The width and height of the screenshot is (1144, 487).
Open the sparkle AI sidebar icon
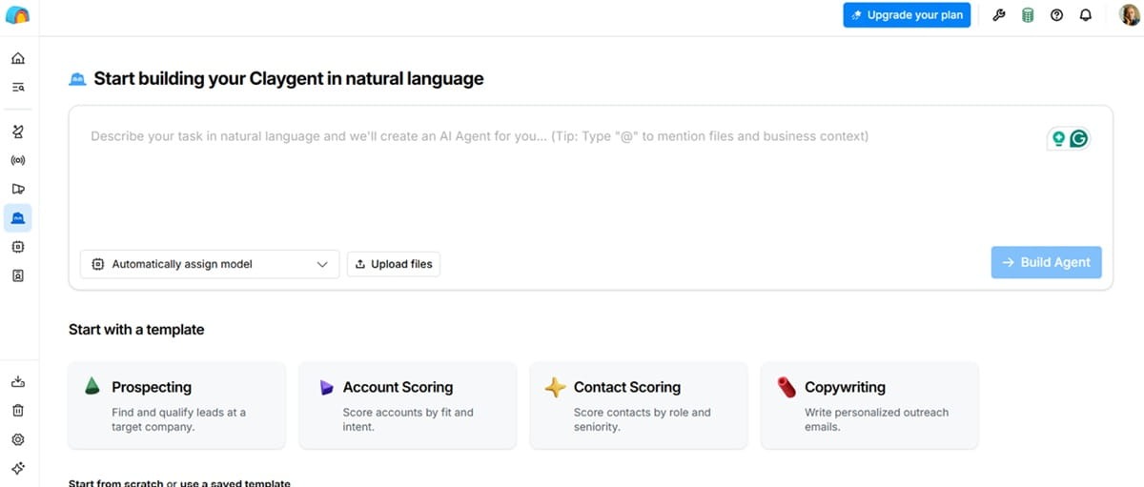click(x=18, y=468)
